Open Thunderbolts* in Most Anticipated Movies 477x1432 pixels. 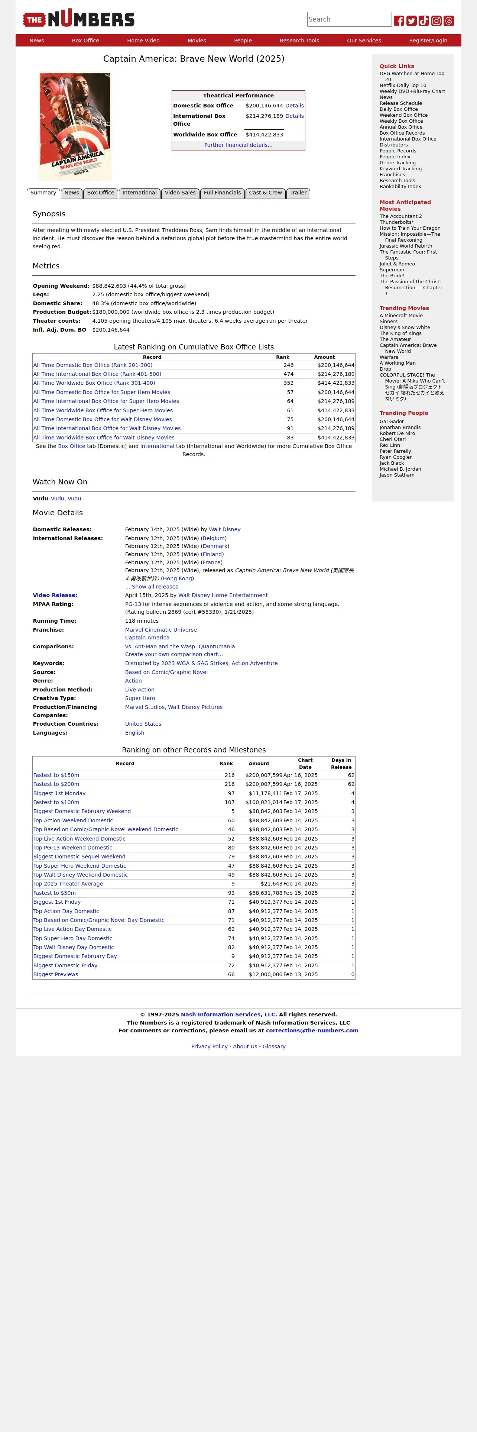396,222
